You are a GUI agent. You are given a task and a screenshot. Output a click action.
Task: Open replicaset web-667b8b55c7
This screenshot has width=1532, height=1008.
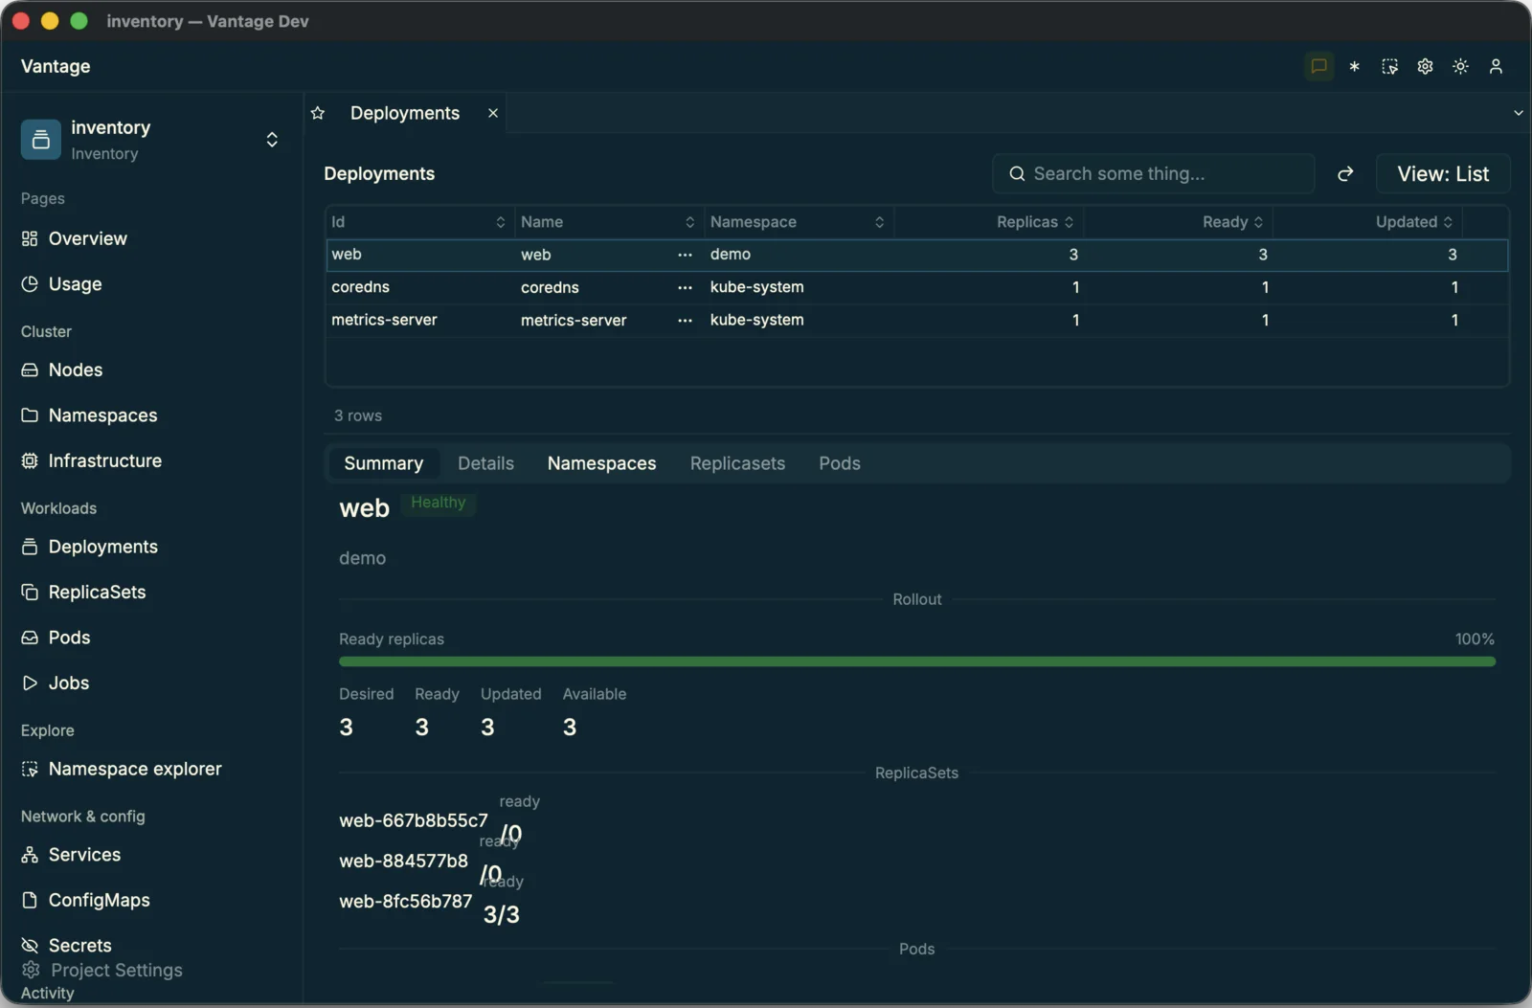(414, 820)
